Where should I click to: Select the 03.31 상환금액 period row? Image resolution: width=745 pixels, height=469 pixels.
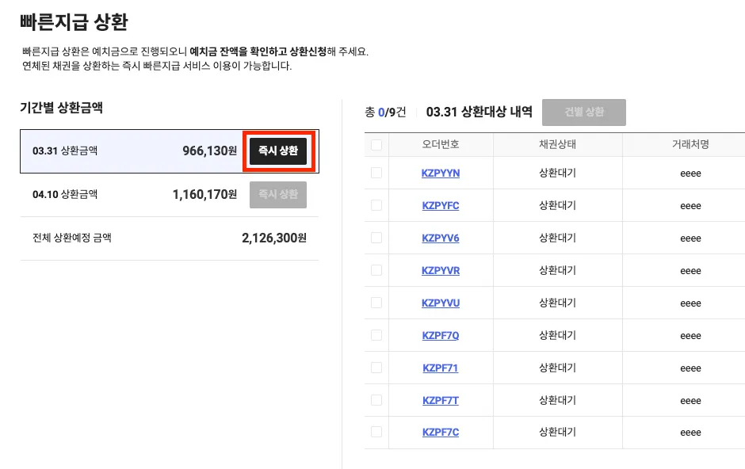coord(119,151)
